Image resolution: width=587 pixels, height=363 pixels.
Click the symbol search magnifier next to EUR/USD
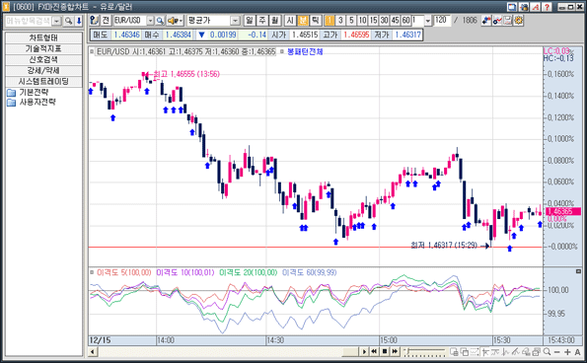click(160, 21)
